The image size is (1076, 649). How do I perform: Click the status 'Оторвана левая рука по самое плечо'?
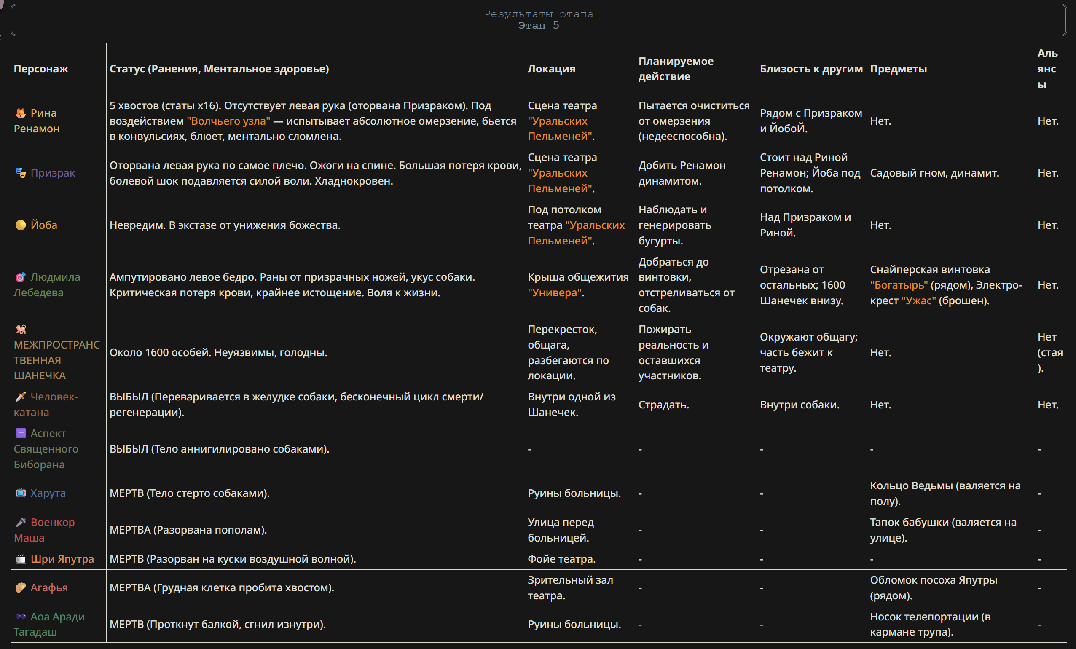tap(315, 173)
